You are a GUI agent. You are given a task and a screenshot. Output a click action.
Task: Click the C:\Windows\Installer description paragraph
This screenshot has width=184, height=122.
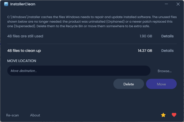pyautogui.click(x=92, y=22)
